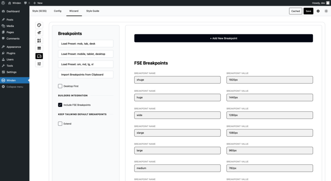
Task: Toggle light/dark theme sun icon
Action: coord(326,11)
